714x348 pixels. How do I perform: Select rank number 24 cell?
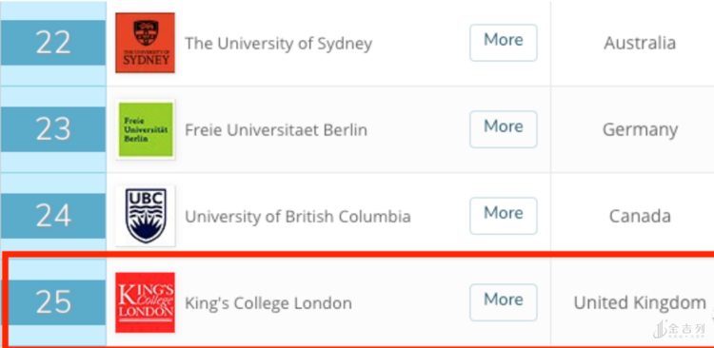click(53, 216)
